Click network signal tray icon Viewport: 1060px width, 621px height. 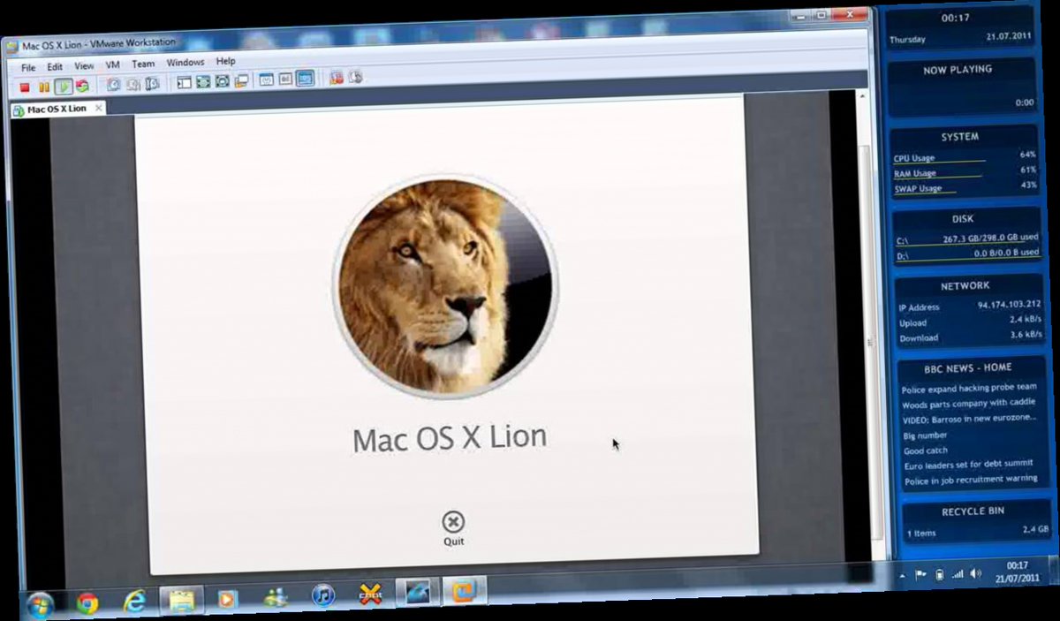958,573
